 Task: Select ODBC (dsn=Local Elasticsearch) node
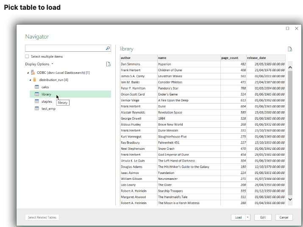click(x=63, y=73)
